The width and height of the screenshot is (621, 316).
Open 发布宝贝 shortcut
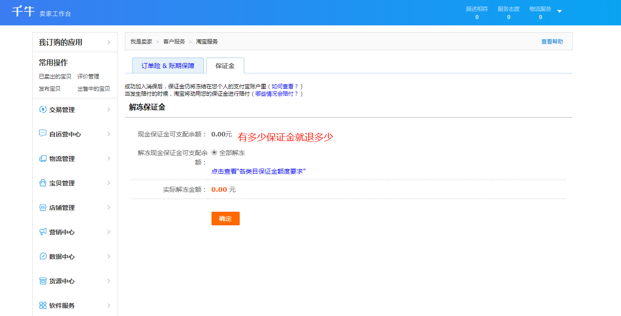49,89
